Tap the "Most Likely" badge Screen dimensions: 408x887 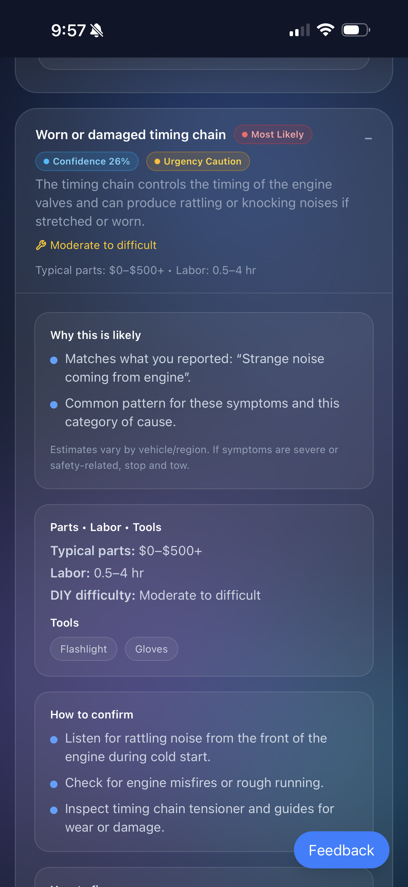coord(273,134)
